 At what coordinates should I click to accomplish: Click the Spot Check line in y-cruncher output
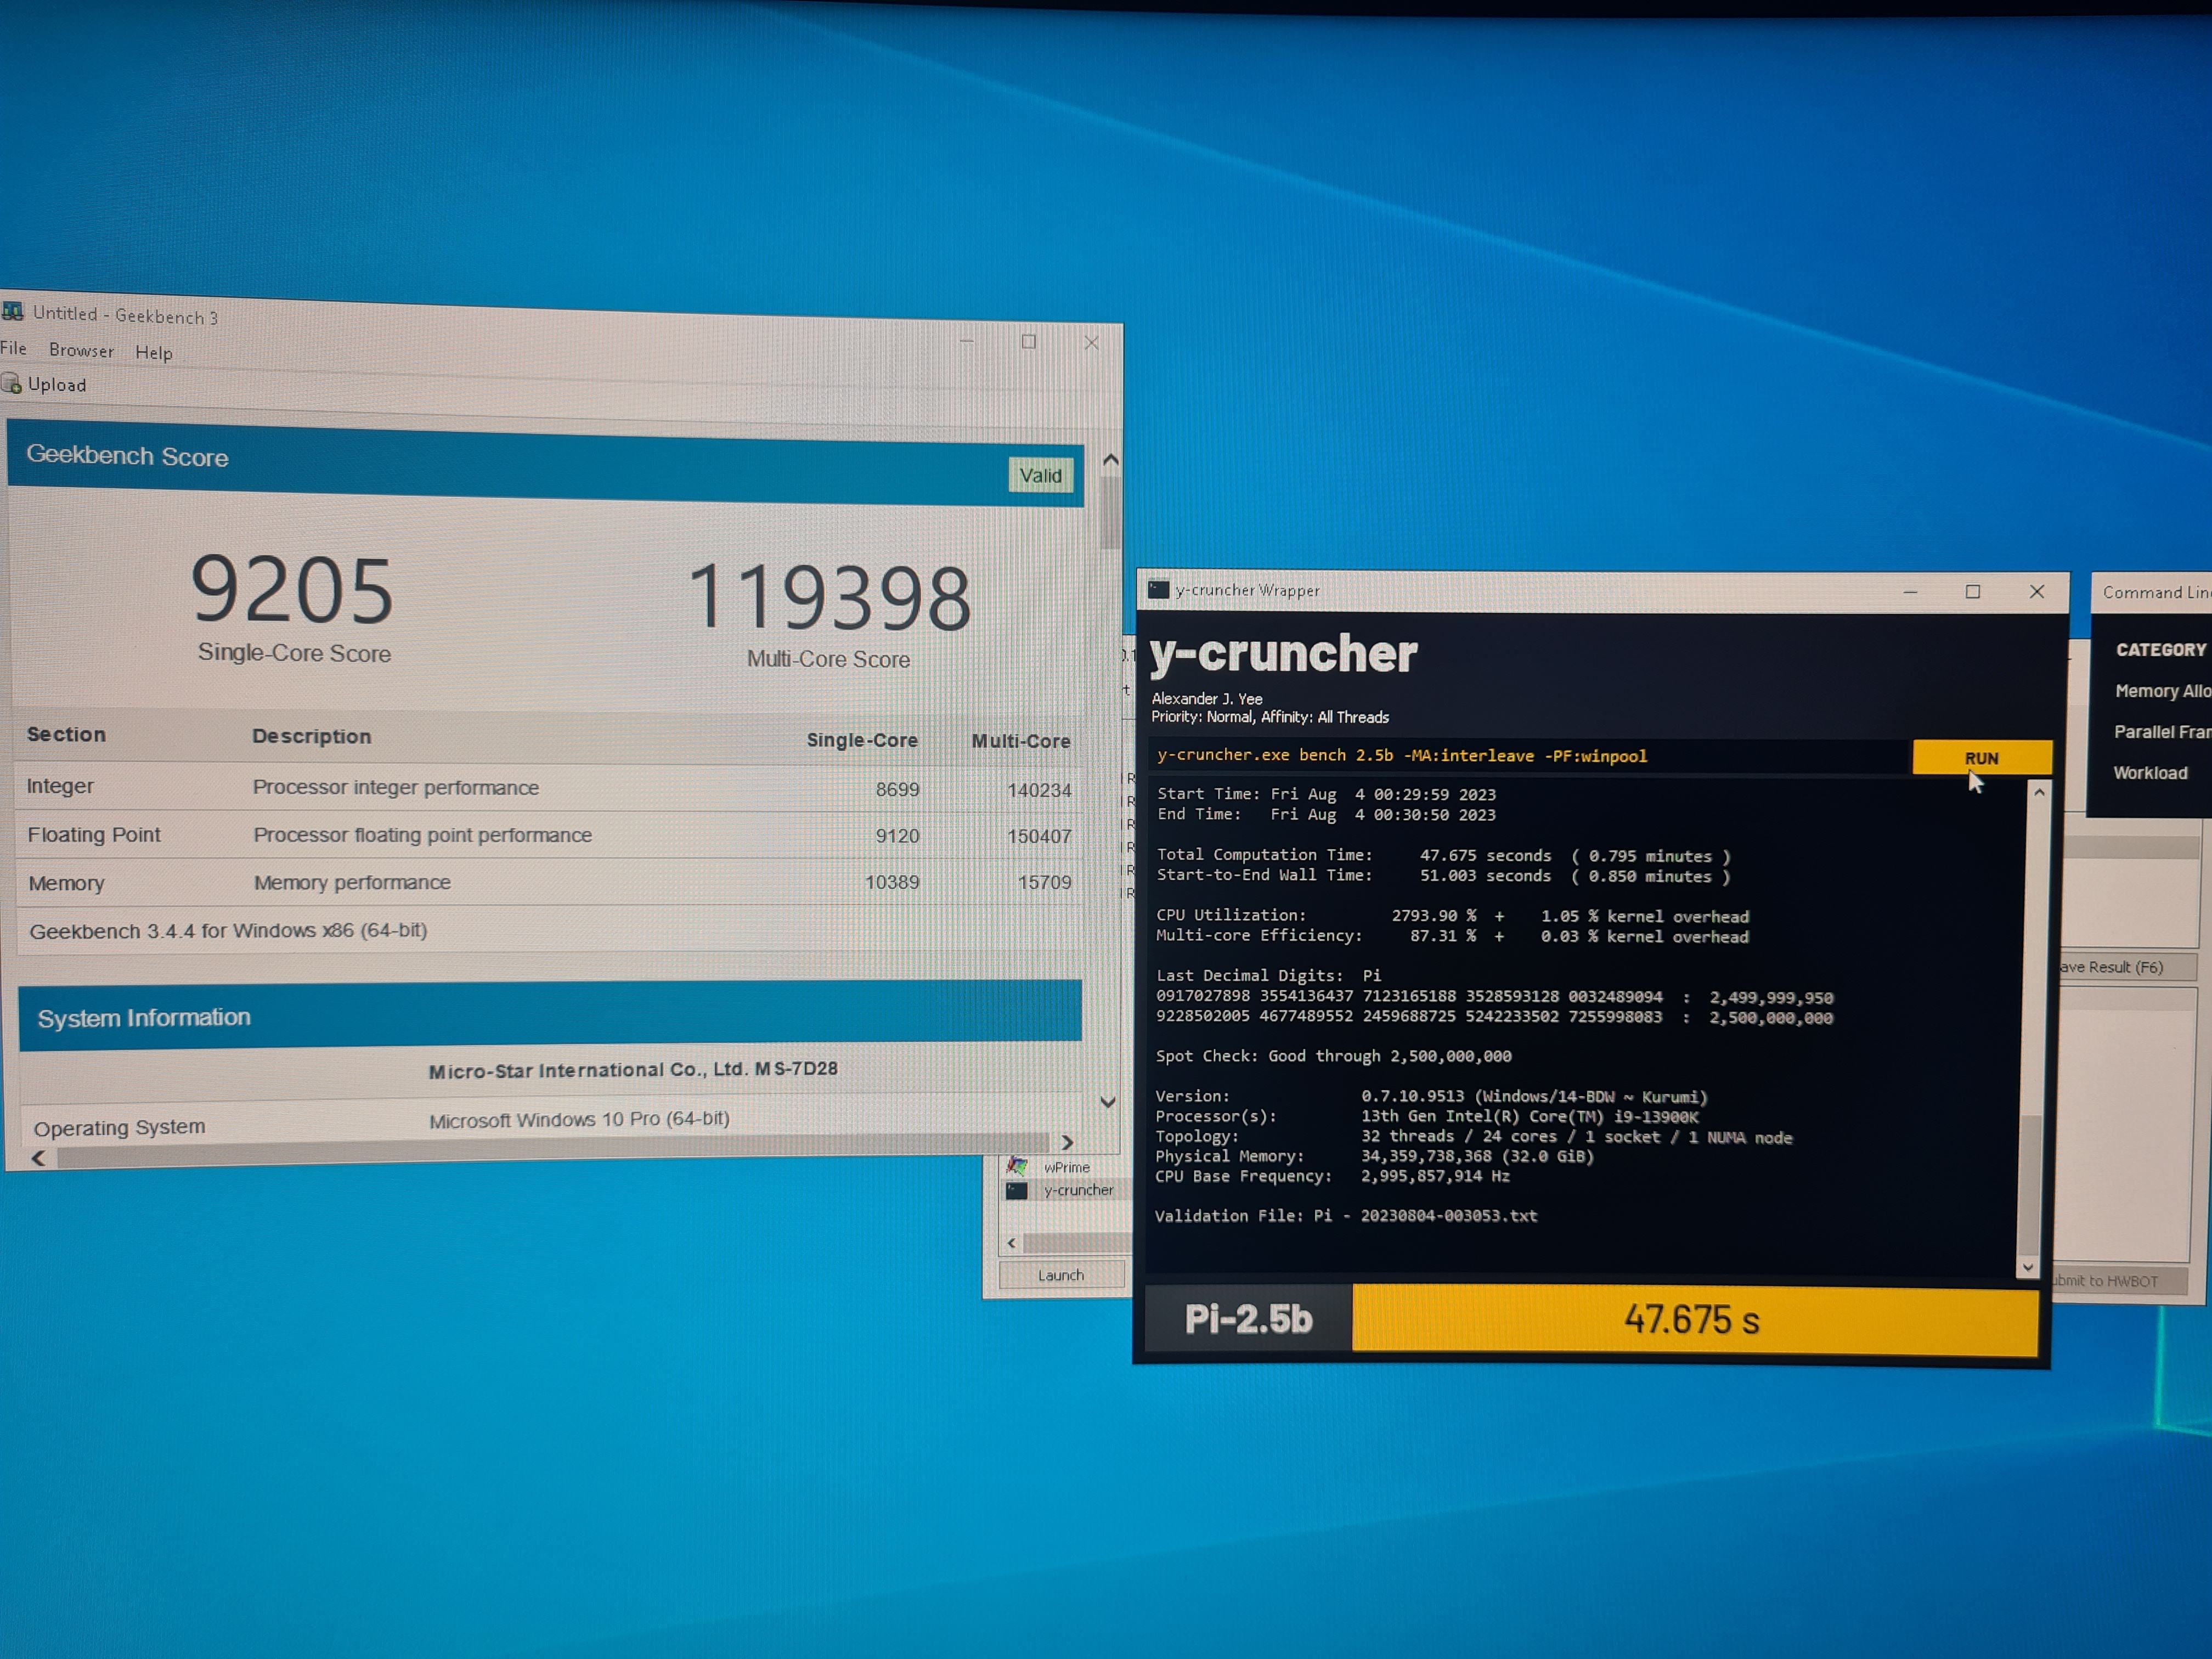1334,1056
